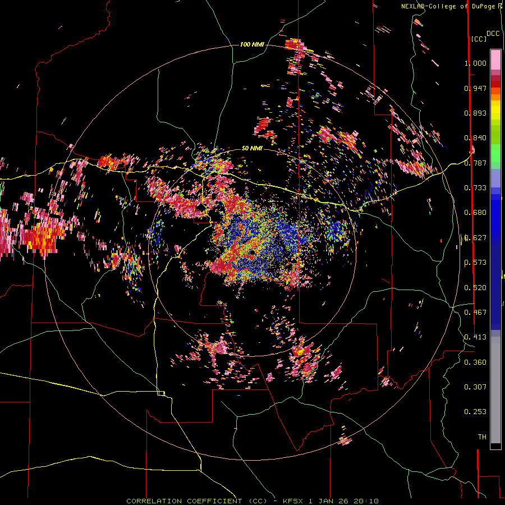Viewport: 505px width, 505px height.
Task: Select the 0.413 scale value
Action: click(475, 337)
